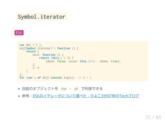Viewport: 165px width, 124px height.
Task: Click 'Symbol' in the obj[Symbol.iterator] line
Action: click(31, 48)
